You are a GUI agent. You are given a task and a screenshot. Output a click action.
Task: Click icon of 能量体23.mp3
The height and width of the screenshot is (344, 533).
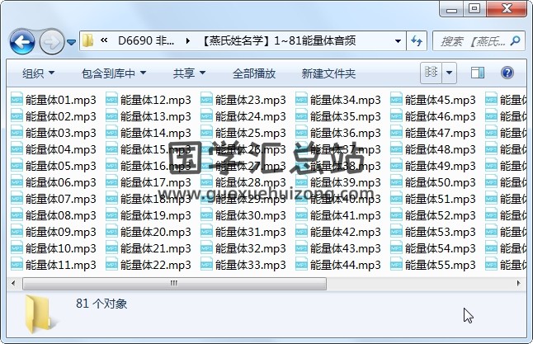click(x=206, y=100)
